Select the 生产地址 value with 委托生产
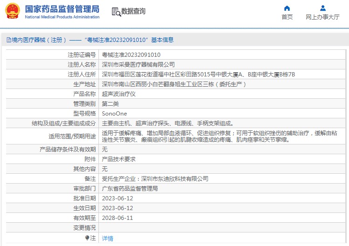 pyautogui.click(x=174, y=84)
